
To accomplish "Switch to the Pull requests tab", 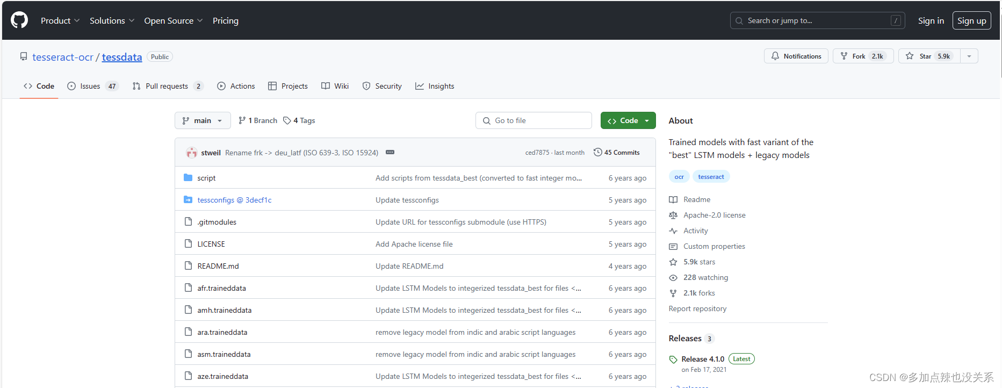I will tap(168, 86).
